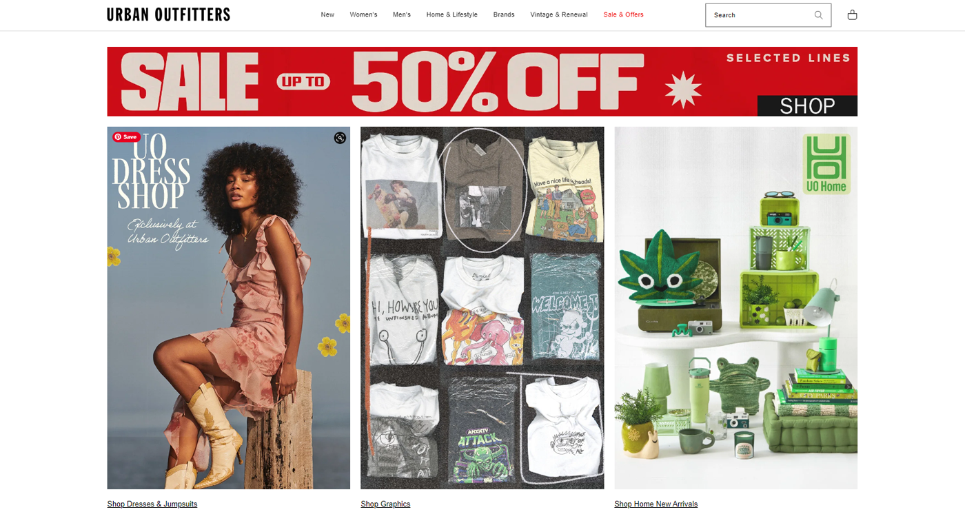Click the Pinterest Save button on dress image
Viewport: 965px width, 523px height.
(126, 137)
